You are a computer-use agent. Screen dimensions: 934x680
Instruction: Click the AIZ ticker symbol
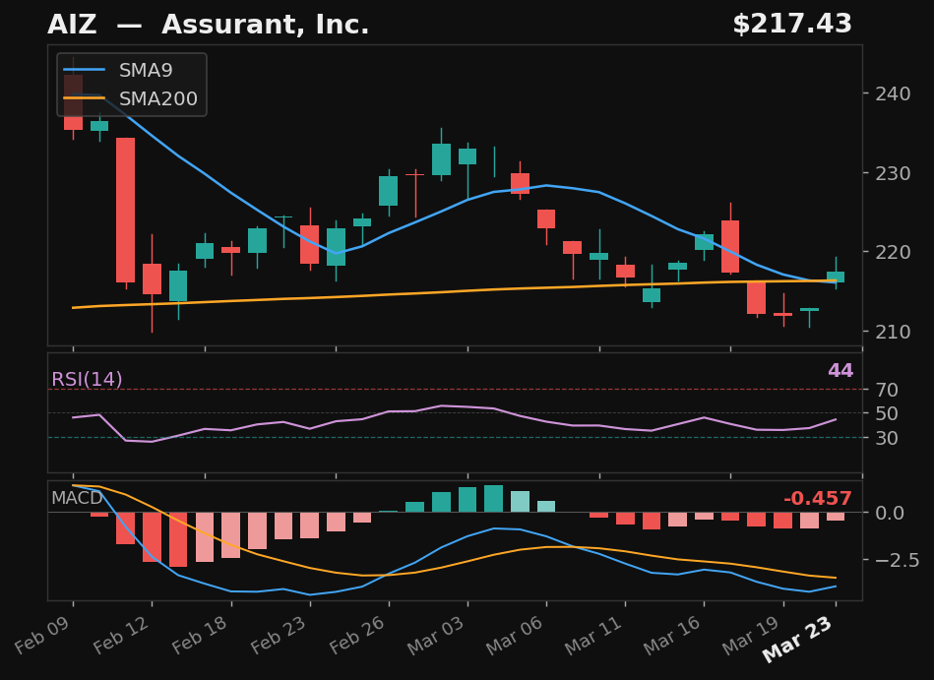click(x=71, y=24)
